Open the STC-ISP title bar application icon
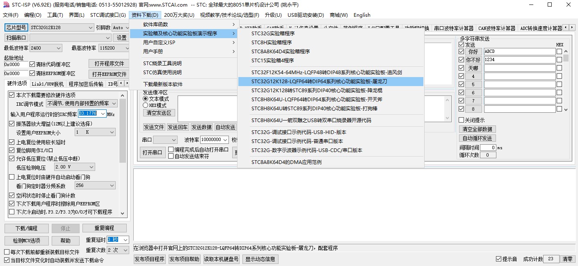 [x=6, y=5]
